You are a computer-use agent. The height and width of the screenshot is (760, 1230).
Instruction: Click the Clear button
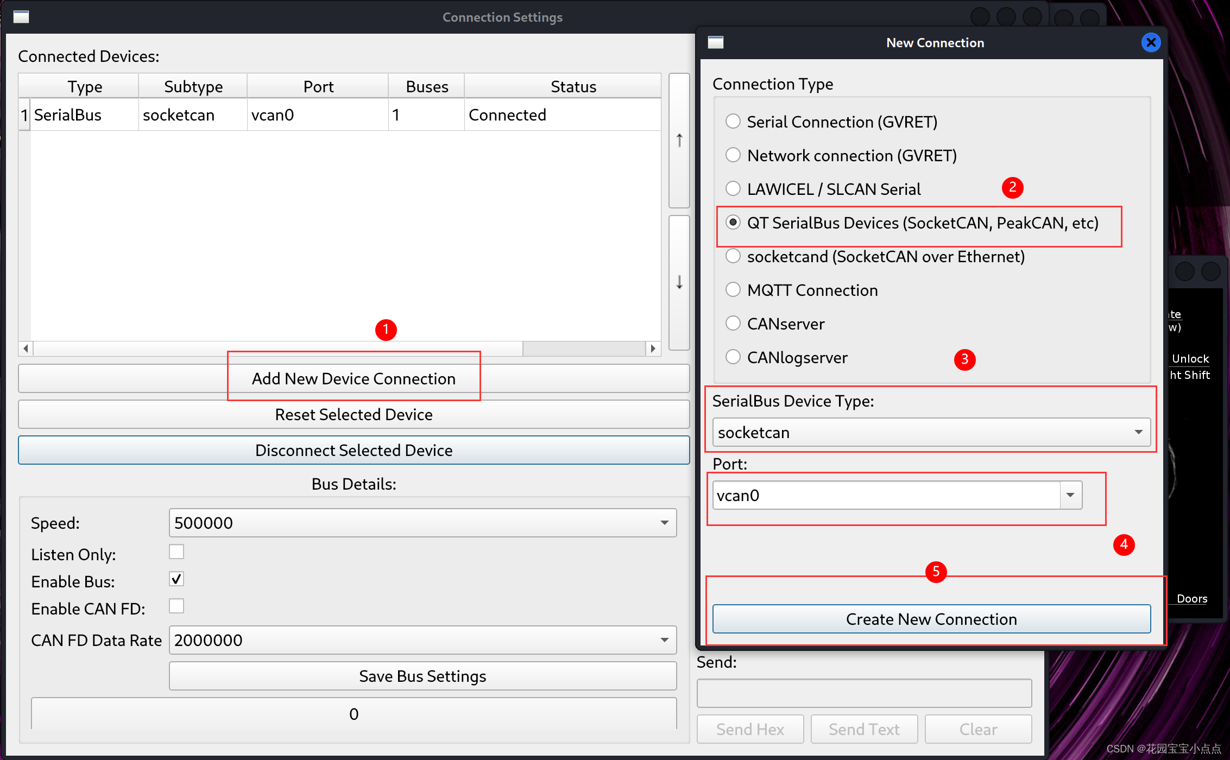pyautogui.click(x=978, y=729)
